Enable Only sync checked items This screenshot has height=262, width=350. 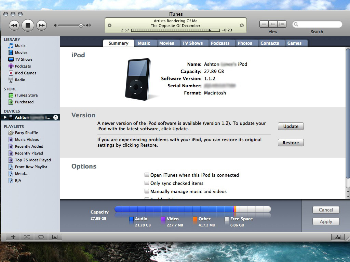tap(147, 183)
